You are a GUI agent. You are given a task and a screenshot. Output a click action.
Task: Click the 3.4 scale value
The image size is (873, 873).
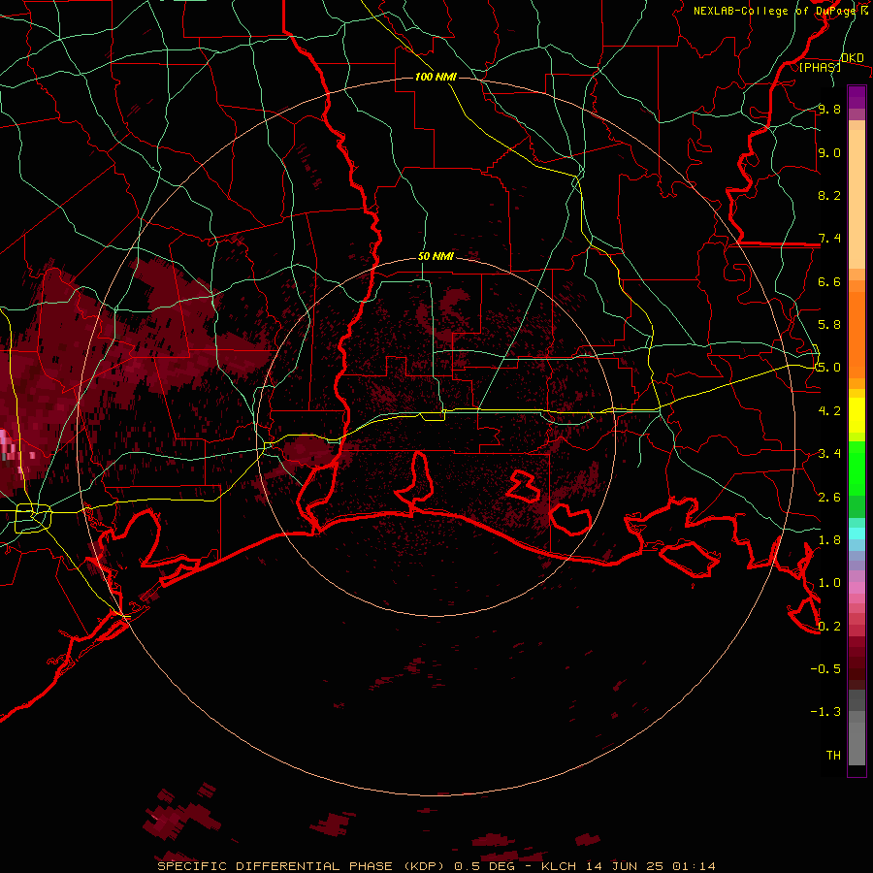829,454
